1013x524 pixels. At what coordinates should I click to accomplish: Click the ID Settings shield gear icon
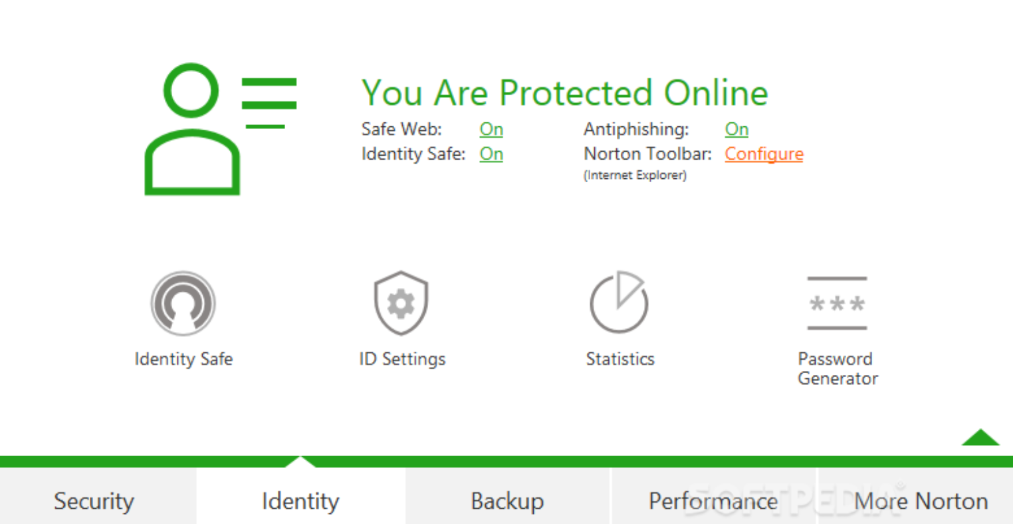401,303
